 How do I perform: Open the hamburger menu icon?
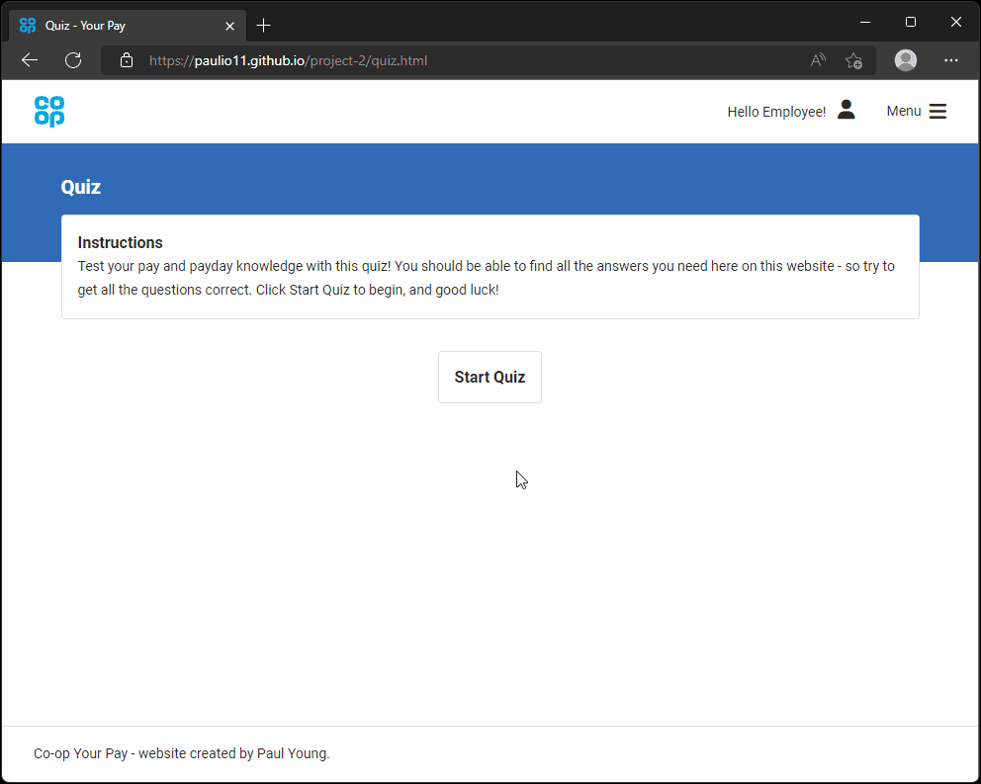tap(937, 112)
